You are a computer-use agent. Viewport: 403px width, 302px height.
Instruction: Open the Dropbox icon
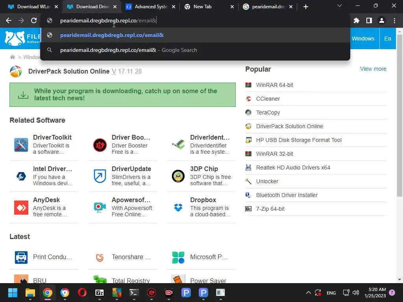pyautogui.click(x=178, y=207)
